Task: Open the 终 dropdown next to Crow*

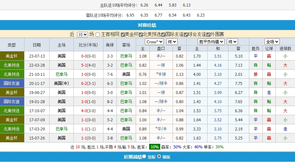Action: [172, 42]
